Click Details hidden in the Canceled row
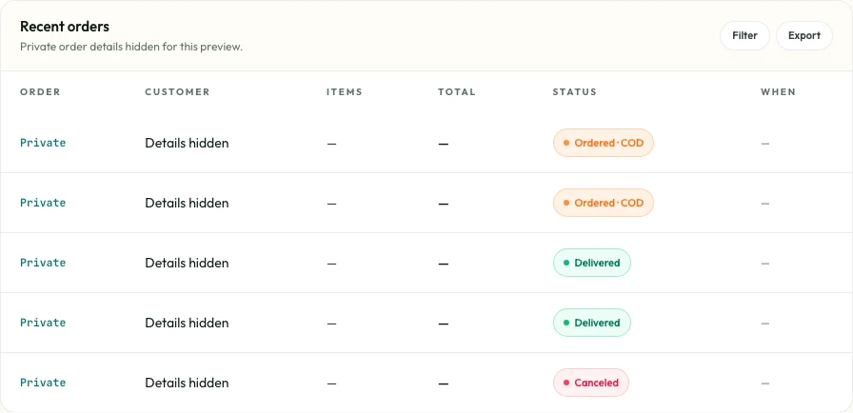853x413 pixels. point(187,383)
